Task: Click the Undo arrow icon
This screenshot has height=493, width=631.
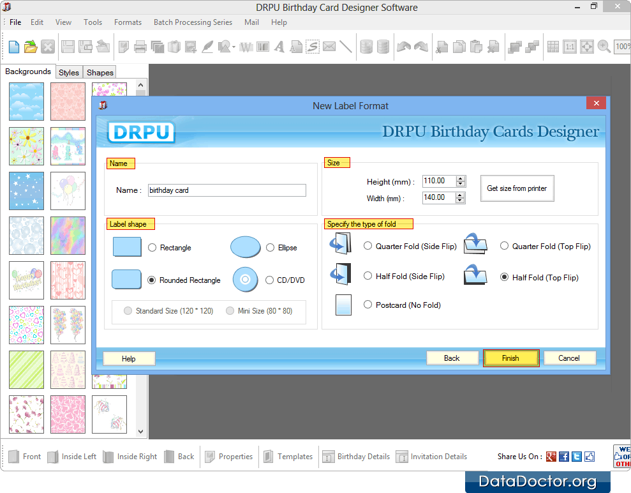Action: [404, 47]
